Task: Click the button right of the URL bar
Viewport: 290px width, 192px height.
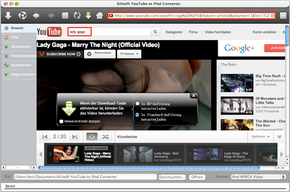Action: pyautogui.click(x=283, y=15)
